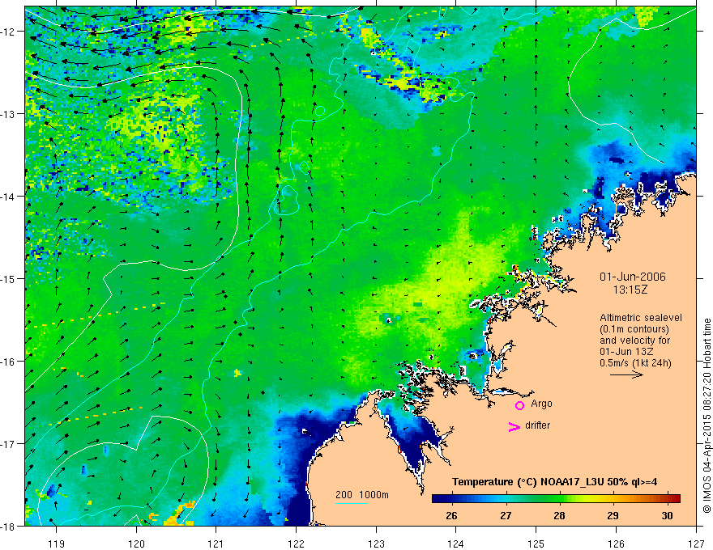Click the '200 1000m' depth label

[x=362, y=495]
